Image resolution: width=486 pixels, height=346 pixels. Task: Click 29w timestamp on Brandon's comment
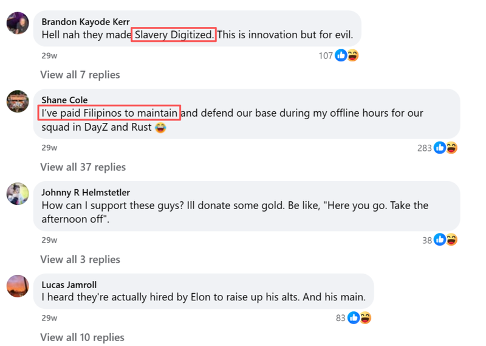click(x=49, y=55)
